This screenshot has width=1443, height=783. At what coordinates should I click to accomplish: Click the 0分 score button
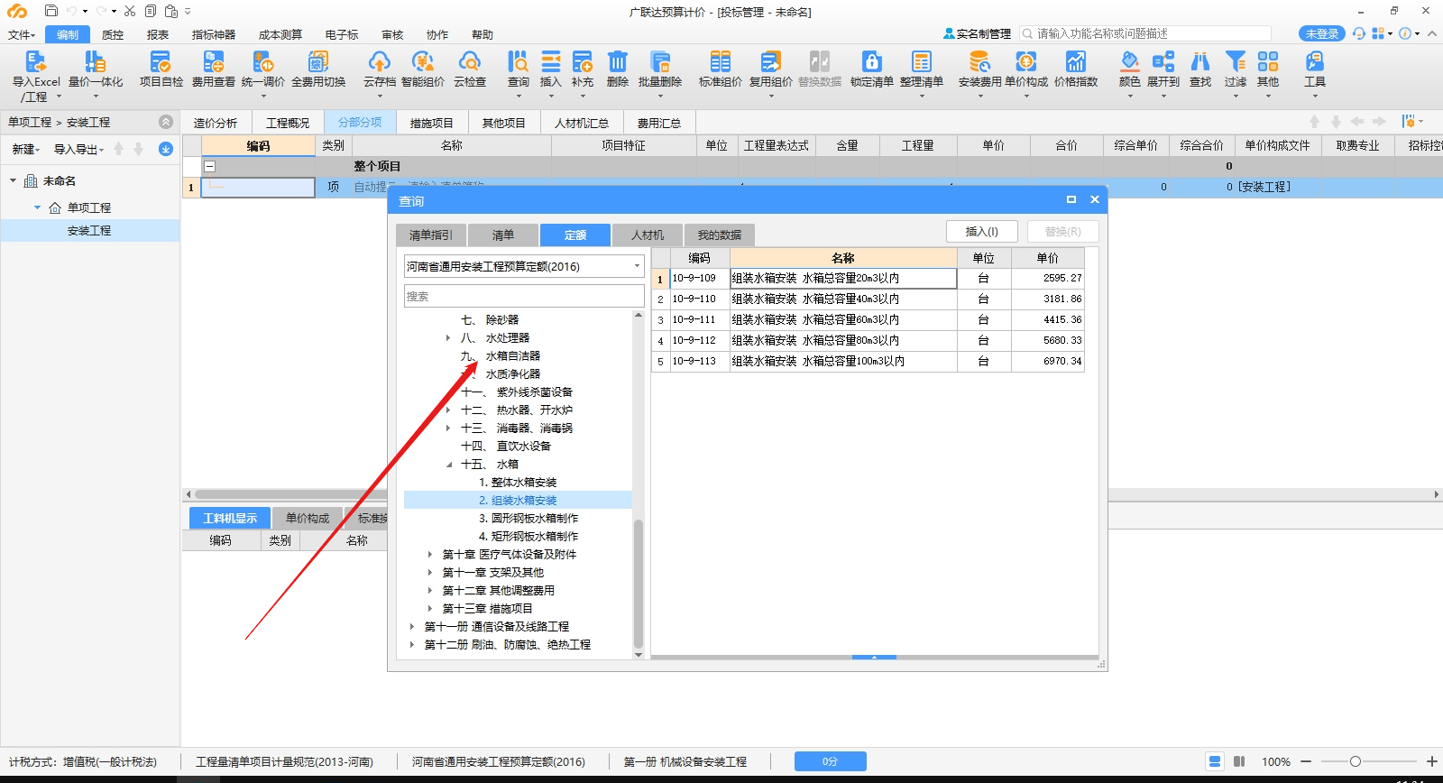[831, 761]
